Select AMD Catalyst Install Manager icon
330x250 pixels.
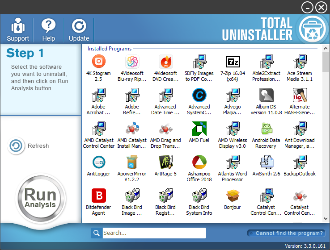[132, 129]
